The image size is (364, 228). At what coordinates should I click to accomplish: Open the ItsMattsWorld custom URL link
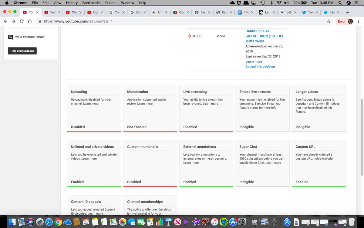[323, 159]
